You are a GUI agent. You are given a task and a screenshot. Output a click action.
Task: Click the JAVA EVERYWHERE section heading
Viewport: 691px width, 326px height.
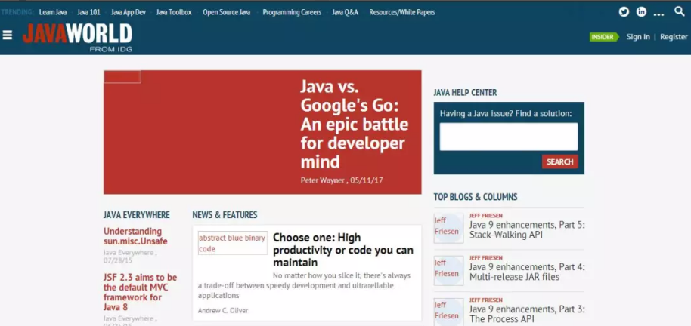coord(137,215)
